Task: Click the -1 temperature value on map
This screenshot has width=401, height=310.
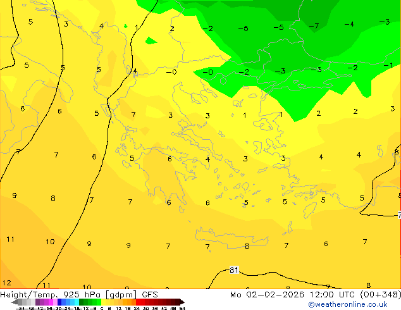Action: tap(388, 65)
